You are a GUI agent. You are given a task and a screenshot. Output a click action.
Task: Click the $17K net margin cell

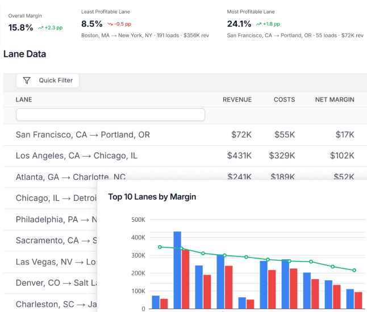[x=345, y=135]
